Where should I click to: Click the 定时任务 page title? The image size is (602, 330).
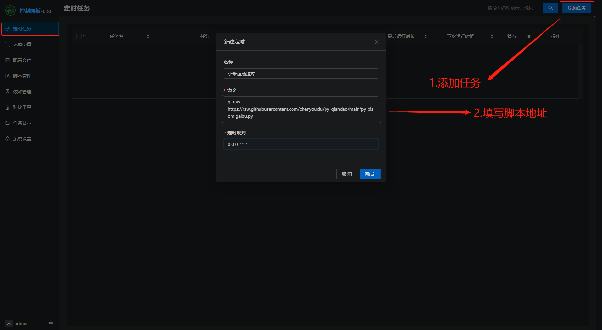click(77, 8)
